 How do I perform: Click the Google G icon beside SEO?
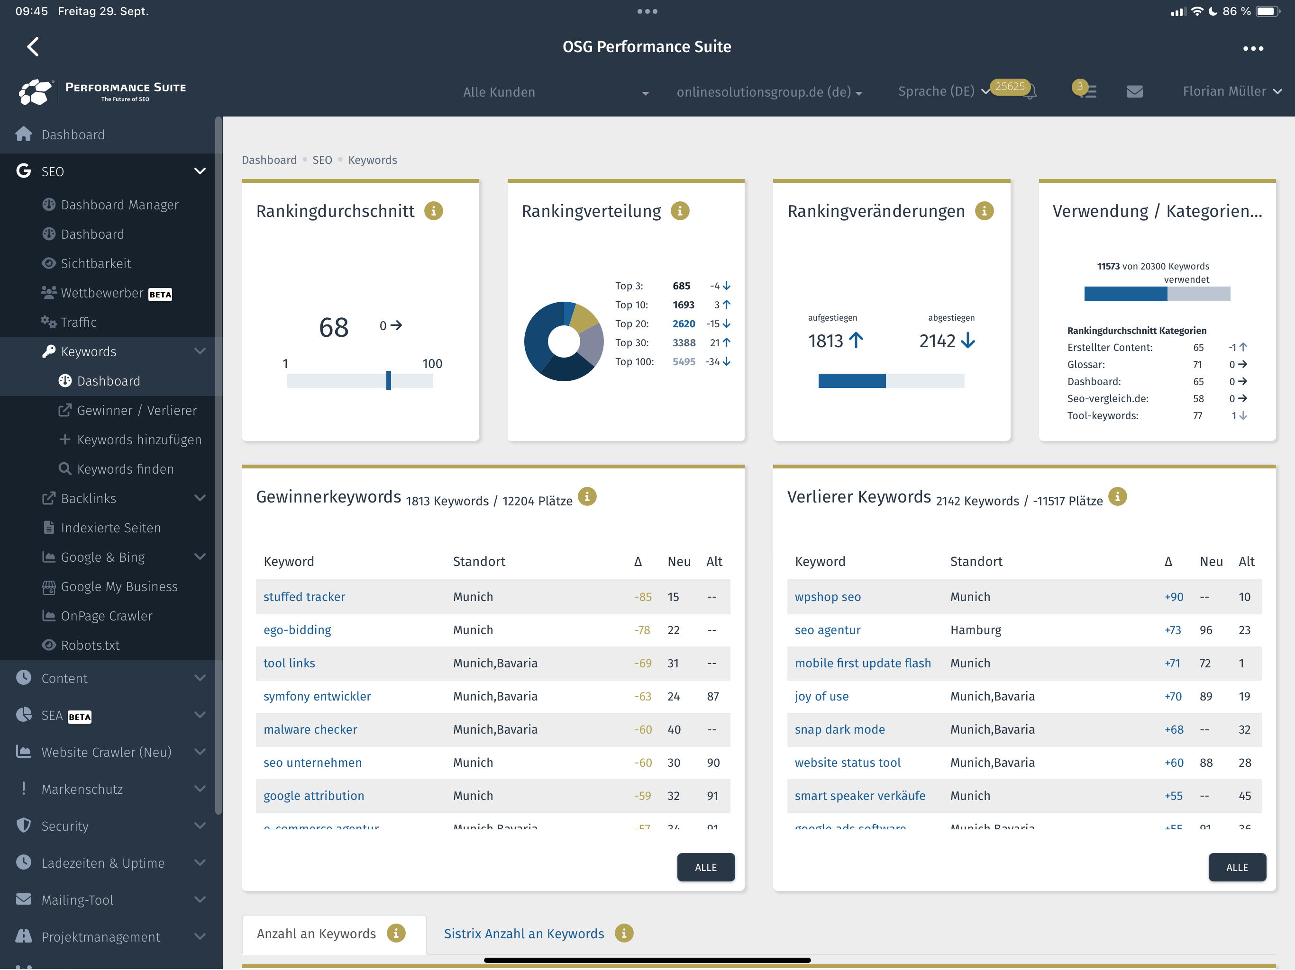(23, 170)
